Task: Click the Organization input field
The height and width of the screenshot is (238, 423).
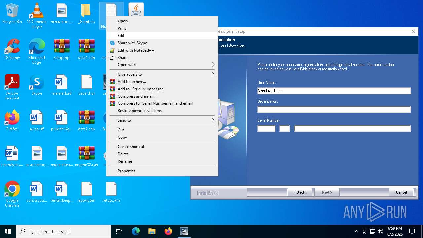Action: [x=334, y=110]
